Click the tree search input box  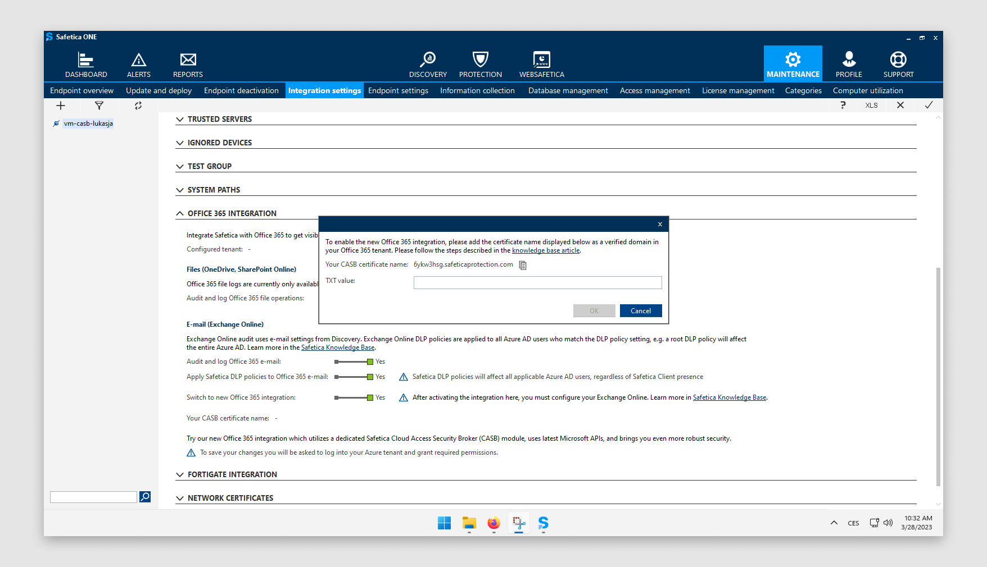tap(93, 497)
